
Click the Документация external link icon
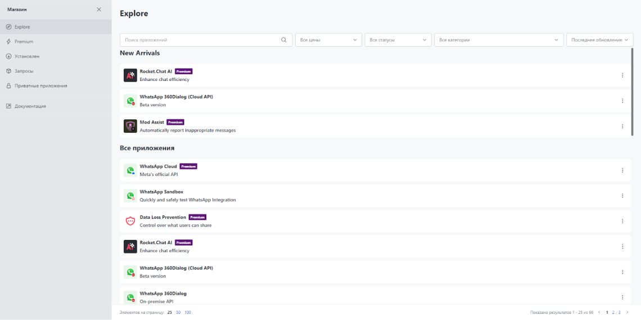tap(8, 106)
